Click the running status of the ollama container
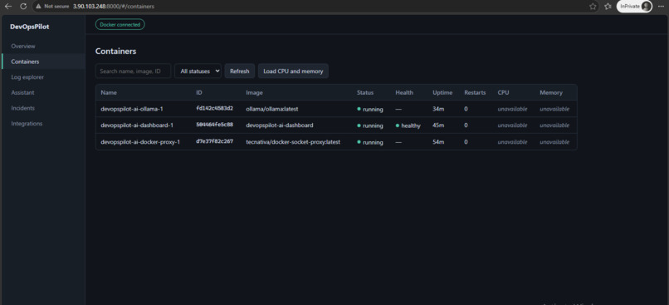The image size is (669, 305). point(370,110)
